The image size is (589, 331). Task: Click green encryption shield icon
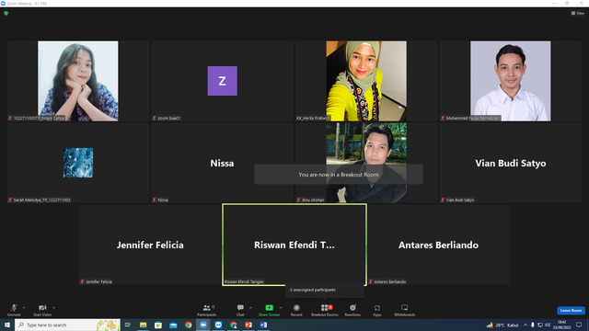pos(6,13)
